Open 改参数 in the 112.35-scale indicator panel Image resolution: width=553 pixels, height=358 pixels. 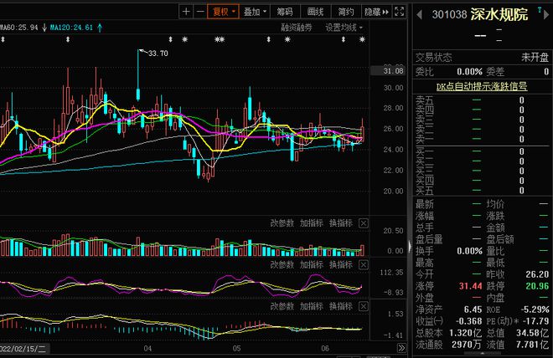[x=282, y=264]
